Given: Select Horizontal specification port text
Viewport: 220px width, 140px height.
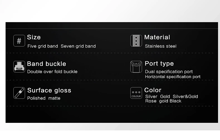Looking at the screenshot, I should [x=173, y=77].
